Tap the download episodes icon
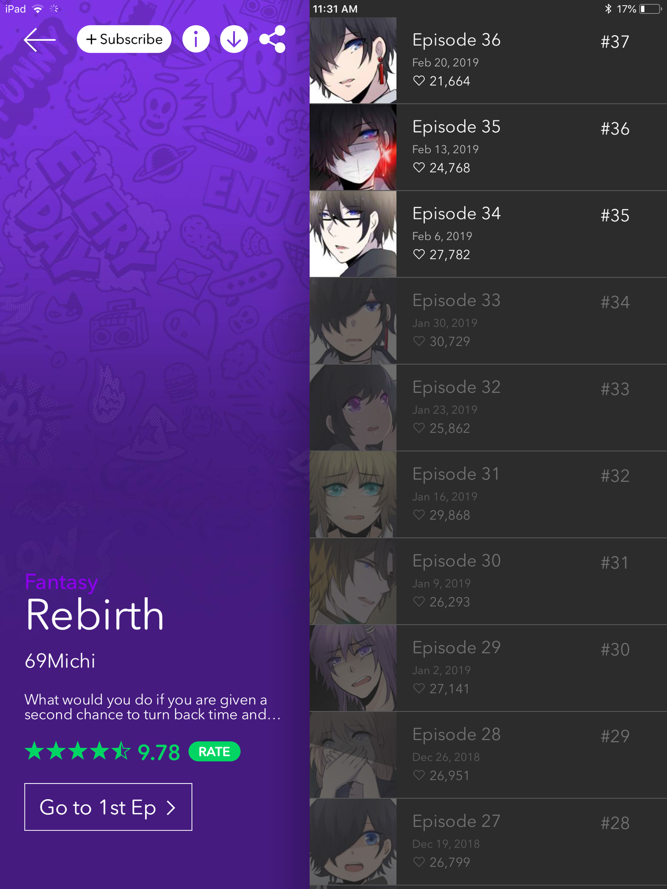This screenshot has height=889, width=667. (234, 39)
